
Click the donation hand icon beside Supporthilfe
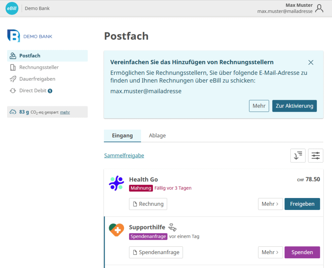[172, 227]
